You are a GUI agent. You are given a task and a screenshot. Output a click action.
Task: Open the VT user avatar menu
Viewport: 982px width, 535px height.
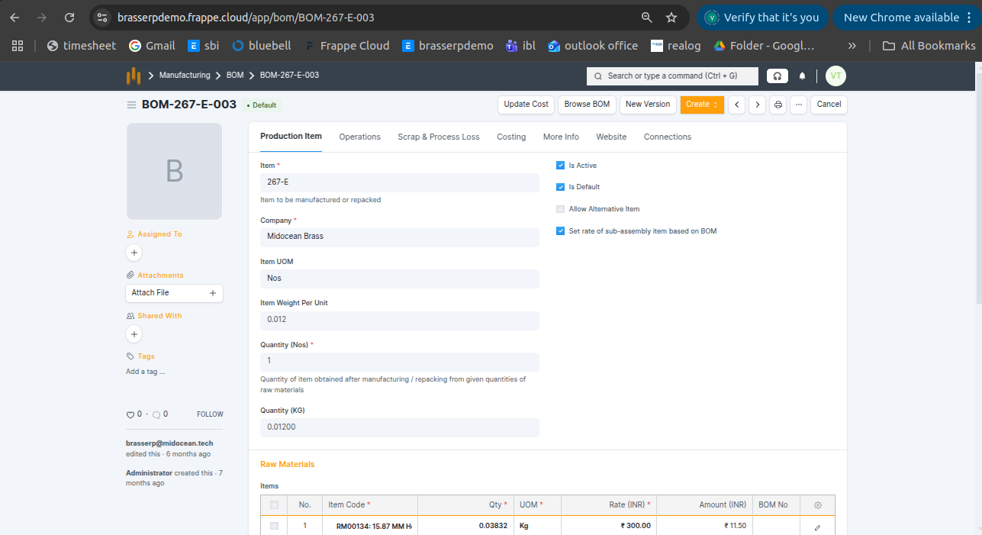point(836,76)
